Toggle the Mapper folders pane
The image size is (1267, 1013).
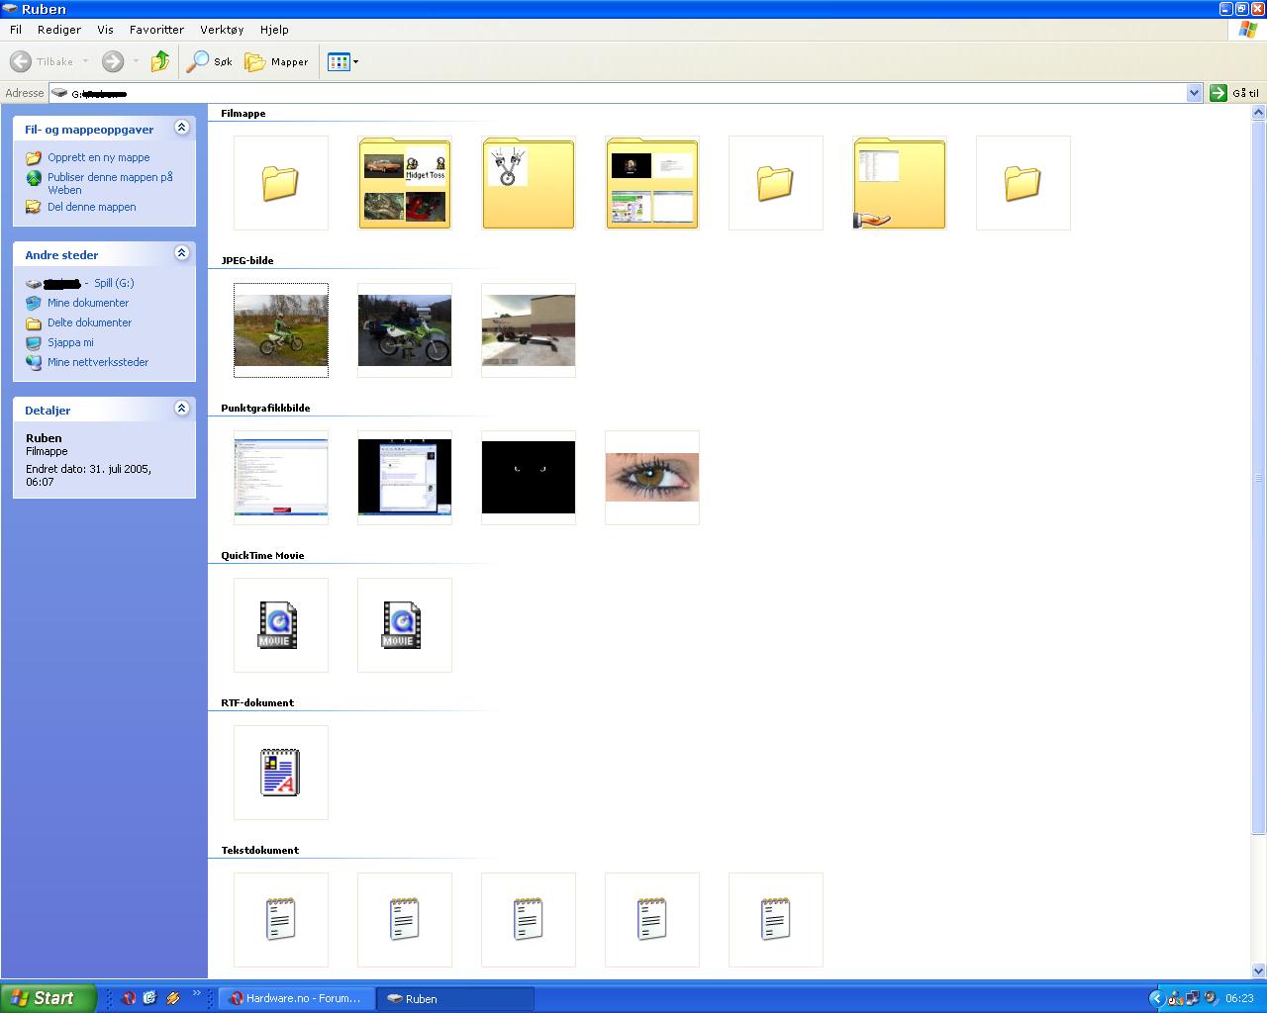277,62
